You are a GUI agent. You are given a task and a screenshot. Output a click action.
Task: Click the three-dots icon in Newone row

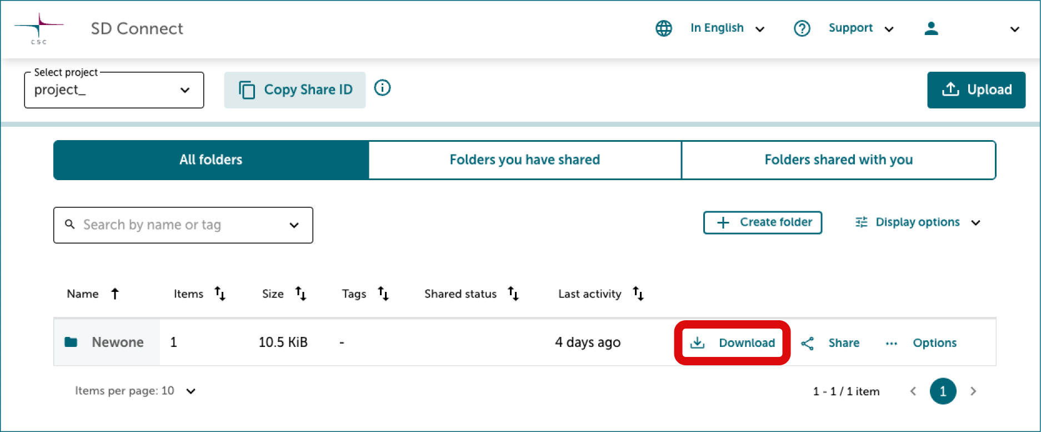coord(892,344)
